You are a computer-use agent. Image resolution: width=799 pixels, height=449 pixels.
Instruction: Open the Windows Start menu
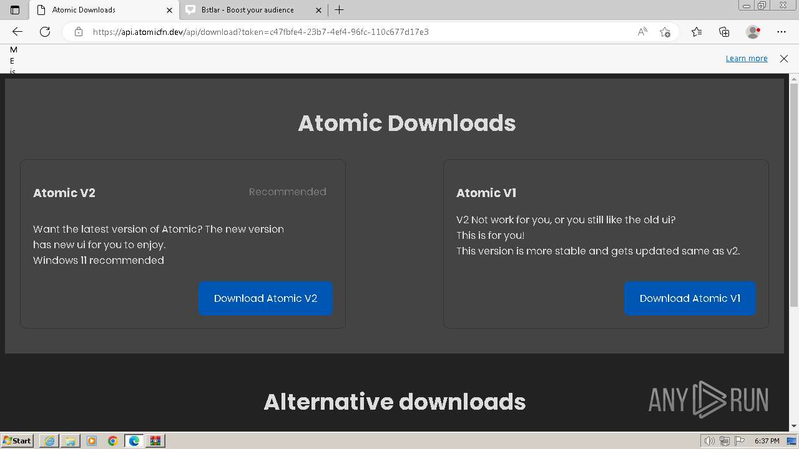point(17,440)
